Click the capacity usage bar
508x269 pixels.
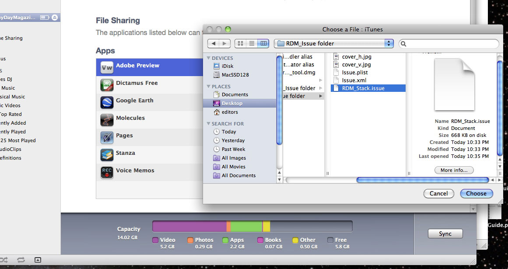(x=252, y=226)
